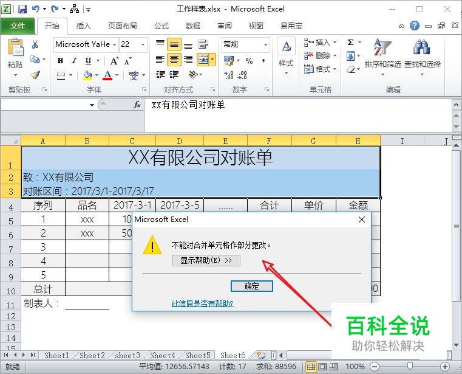Open the number format dropdown showing 常规
Screen dimensions: 462x374
tap(265, 44)
